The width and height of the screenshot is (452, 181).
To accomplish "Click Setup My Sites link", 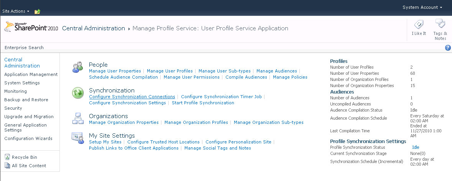I will click(x=105, y=142).
